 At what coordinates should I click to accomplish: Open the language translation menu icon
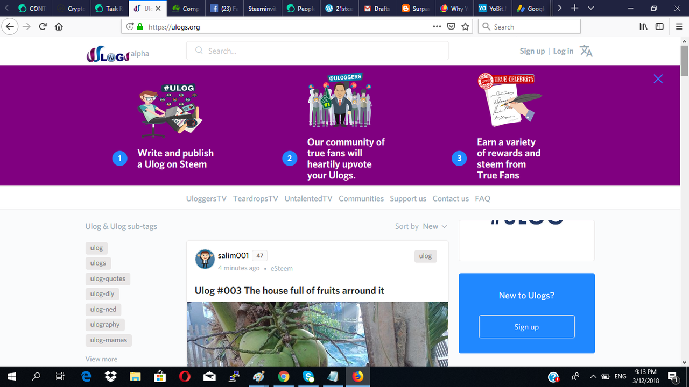(586, 51)
